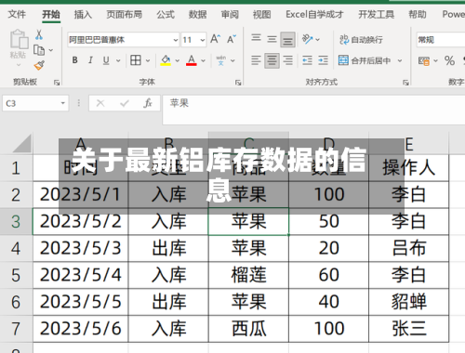The image size is (465, 353).
Task: Click the formula bar cancel X
Action: [x=100, y=103]
